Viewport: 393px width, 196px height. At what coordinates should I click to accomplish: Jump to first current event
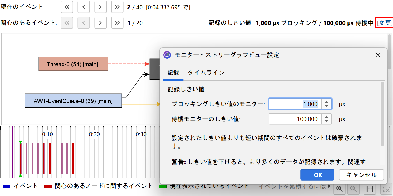pos(67,7)
